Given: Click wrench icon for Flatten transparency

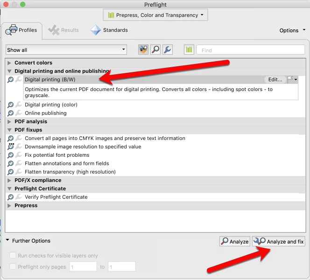Looking at the screenshot, I should pos(19,172).
